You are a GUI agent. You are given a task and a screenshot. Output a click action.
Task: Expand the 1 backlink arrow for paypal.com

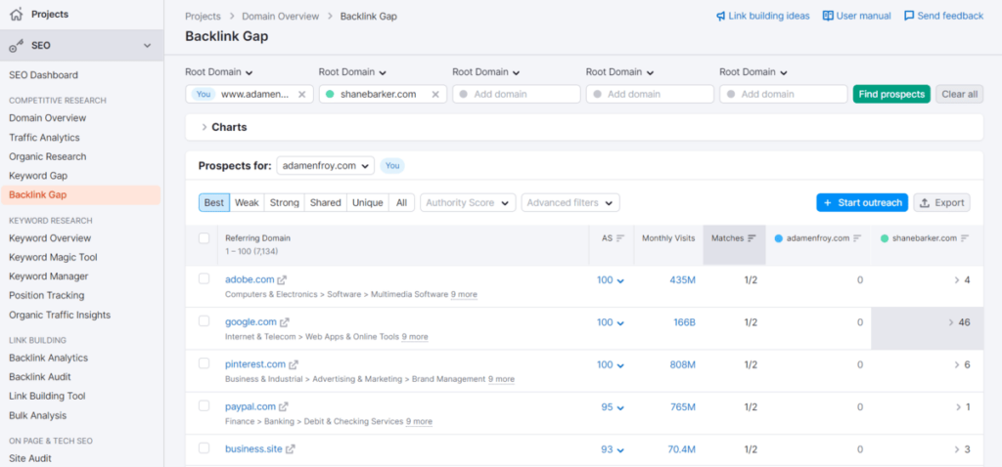tap(959, 407)
